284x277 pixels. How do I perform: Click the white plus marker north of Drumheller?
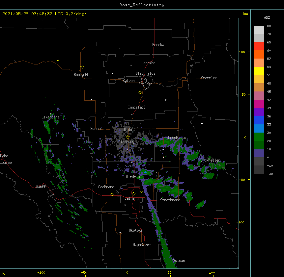point(202,123)
